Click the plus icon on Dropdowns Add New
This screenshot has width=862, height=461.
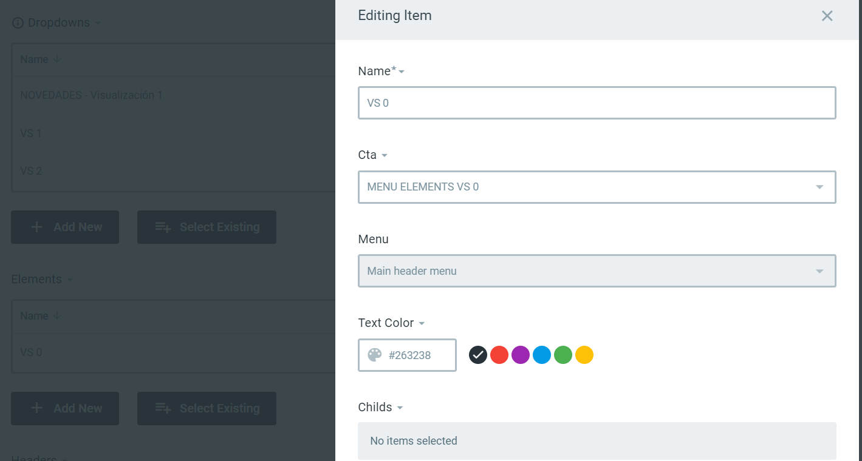(37, 227)
